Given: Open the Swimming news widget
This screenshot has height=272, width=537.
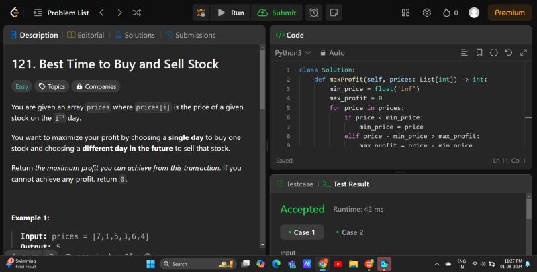Looking at the screenshot, I should tap(21, 263).
